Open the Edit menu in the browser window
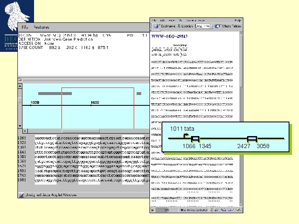 click(x=163, y=20)
